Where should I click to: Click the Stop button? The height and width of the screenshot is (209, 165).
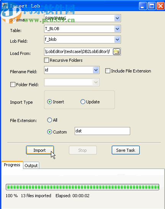tap(83, 150)
